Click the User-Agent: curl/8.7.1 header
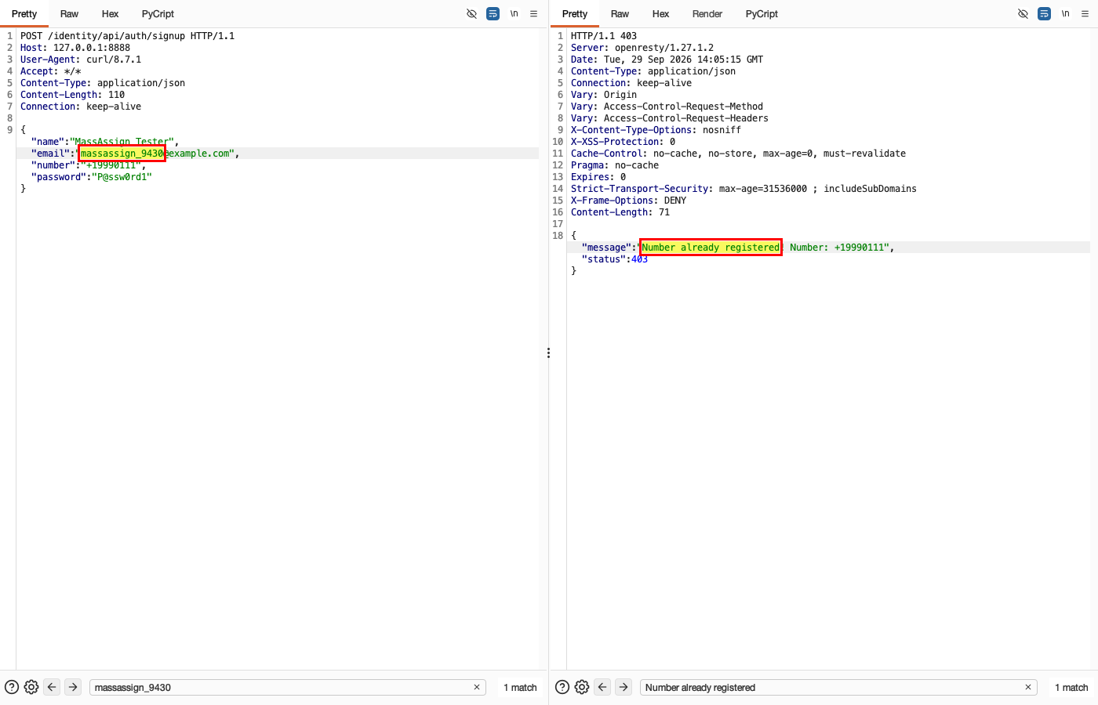Image resolution: width=1098 pixels, height=705 pixels. click(81, 60)
